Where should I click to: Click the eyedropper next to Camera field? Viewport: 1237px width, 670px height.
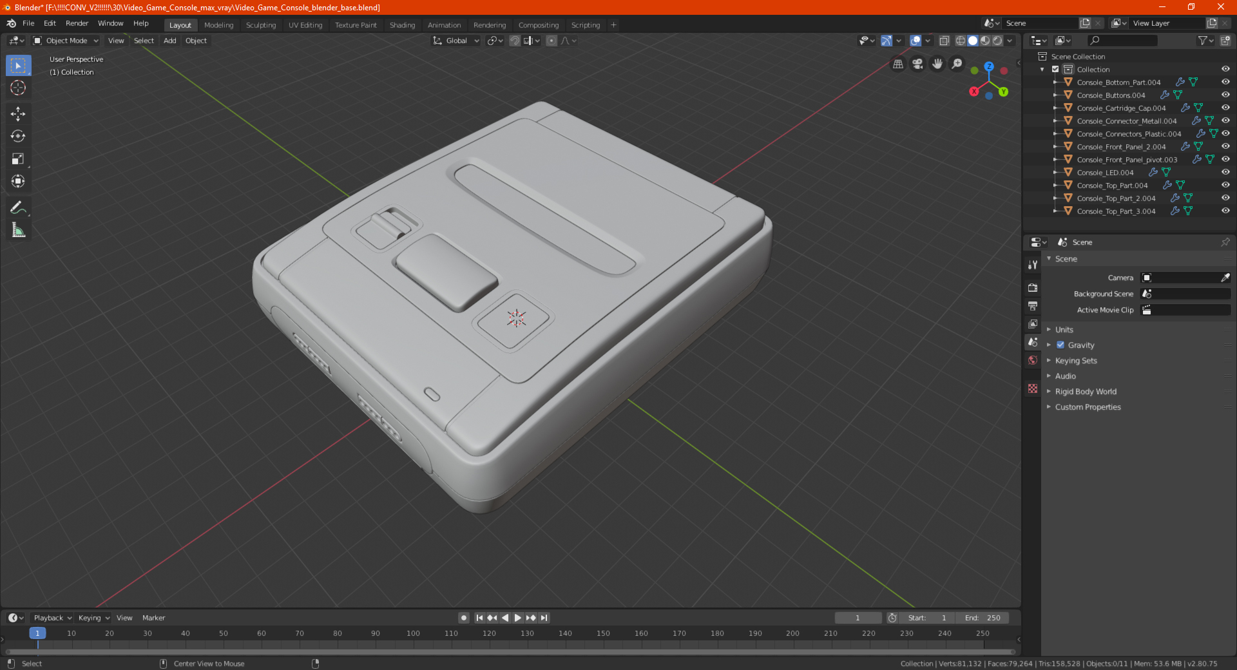[x=1225, y=278]
